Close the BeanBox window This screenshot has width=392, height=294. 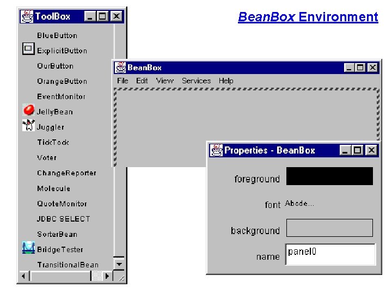pos(373,68)
